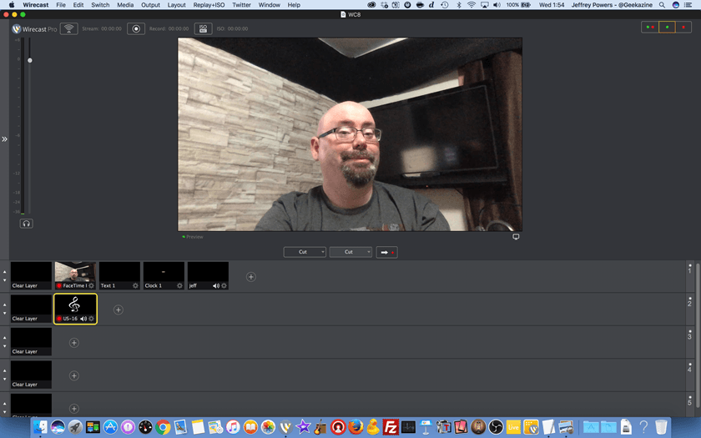Image resolution: width=701 pixels, height=438 pixels.
Task: Open the File menu
Action: click(x=61, y=5)
